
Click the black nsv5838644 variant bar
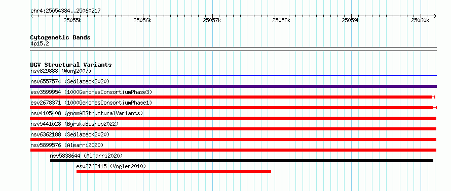[x=242, y=161]
